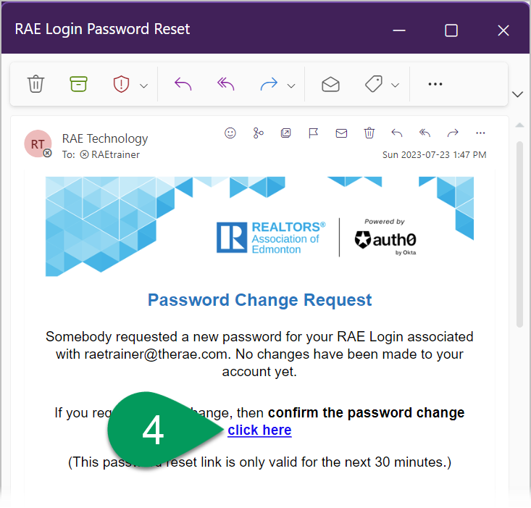This screenshot has height=508, width=531.
Task: Click the tag icon to categorize the message
Action: (373, 84)
